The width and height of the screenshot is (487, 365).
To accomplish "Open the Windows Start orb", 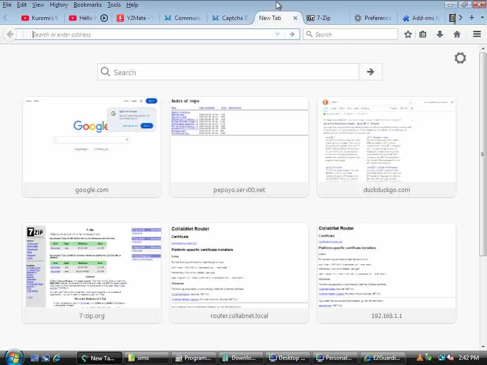I will [14, 357].
